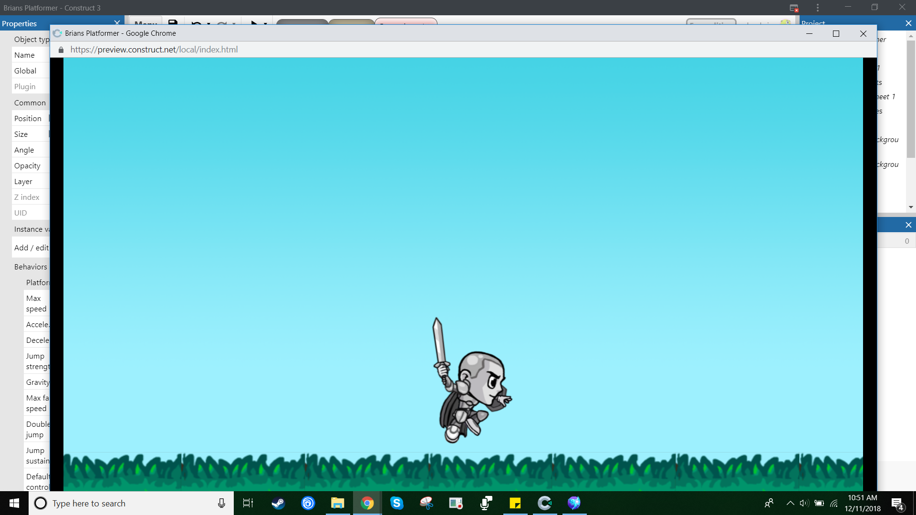
Task: Close the Project panel in Construct 3
Action: point(908,23)
